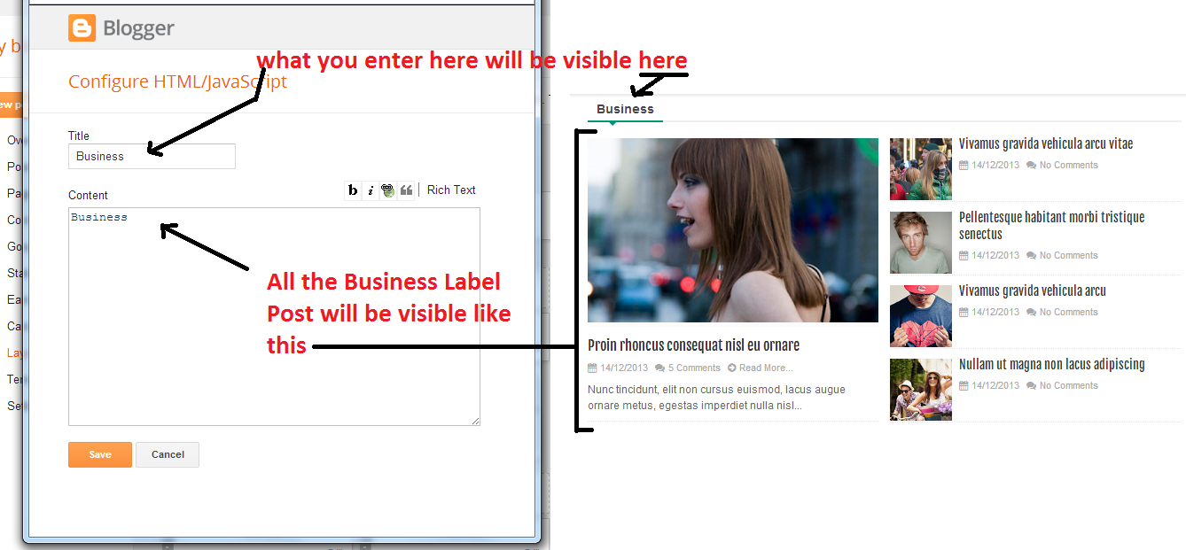Click No Comments under Nullam ut magna post
Viewport: 1186px width, 550px height.
click(x=1068, y=385)
